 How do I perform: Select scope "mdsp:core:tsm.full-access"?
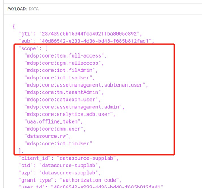pos(65,56)
